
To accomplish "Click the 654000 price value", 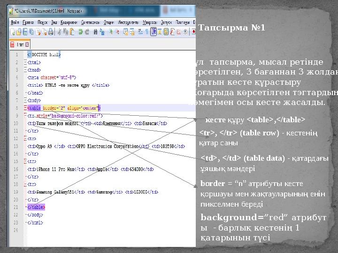I will pos(136,169).
